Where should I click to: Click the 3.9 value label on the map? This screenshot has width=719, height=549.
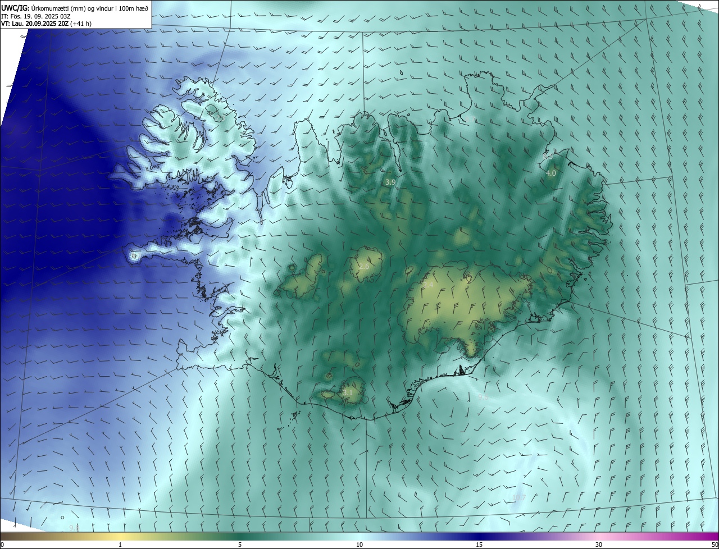coord(390,182)
